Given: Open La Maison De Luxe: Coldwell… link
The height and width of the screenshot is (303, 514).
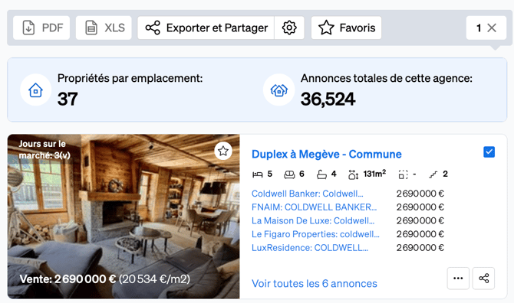Looking at the screenshot, I should 313,220.
